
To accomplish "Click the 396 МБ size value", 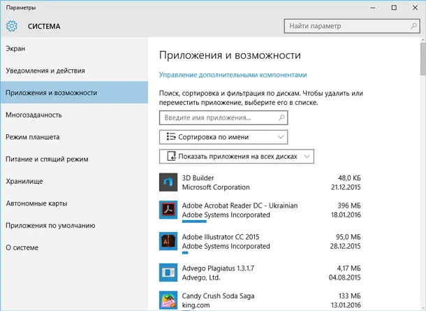I will click(349, 205).
